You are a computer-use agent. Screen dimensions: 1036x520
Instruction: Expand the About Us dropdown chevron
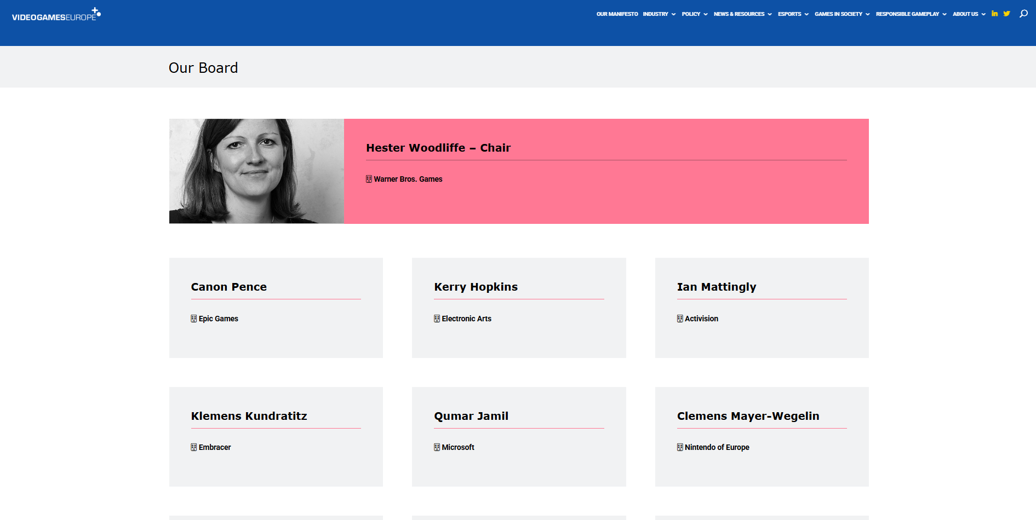point(983,14)
